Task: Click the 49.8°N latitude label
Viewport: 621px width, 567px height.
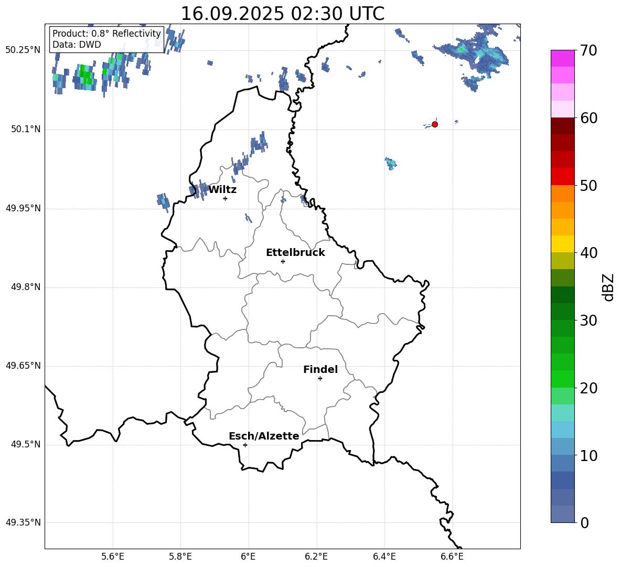Action: pos(26,287)
